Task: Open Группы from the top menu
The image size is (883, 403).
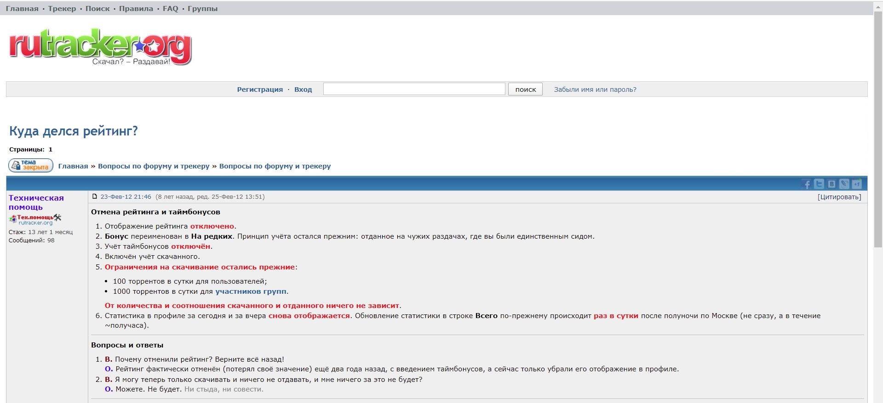Action: [202, 9]
